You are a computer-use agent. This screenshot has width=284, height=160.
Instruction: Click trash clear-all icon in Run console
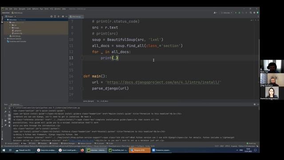point(9,126)
